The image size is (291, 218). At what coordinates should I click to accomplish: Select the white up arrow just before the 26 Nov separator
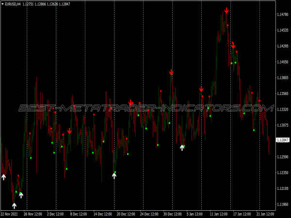[x=21, y=195]
